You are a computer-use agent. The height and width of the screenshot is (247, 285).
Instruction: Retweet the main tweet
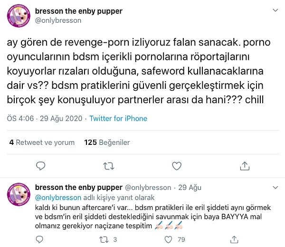tap(109, 166)
